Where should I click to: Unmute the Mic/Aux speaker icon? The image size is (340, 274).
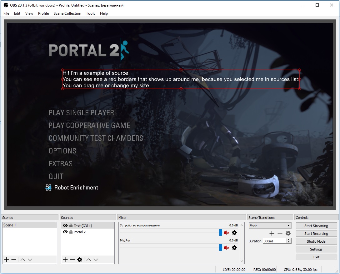(x=227, y=248)
